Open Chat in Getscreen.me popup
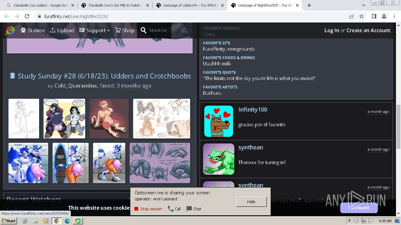 tap(194, 209)
